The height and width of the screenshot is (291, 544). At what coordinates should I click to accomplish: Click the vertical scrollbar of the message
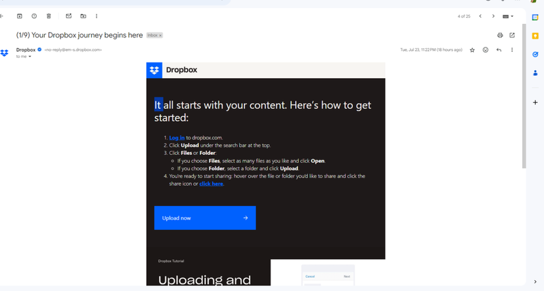tap(524, 96)
